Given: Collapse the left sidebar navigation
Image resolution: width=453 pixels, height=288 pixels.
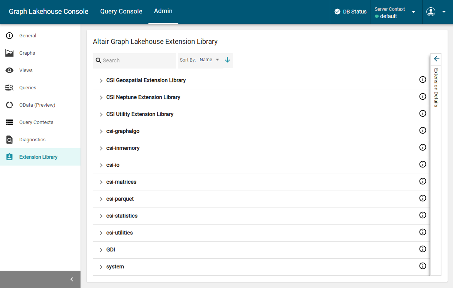Looking at the screenshot, I should 72,280.
